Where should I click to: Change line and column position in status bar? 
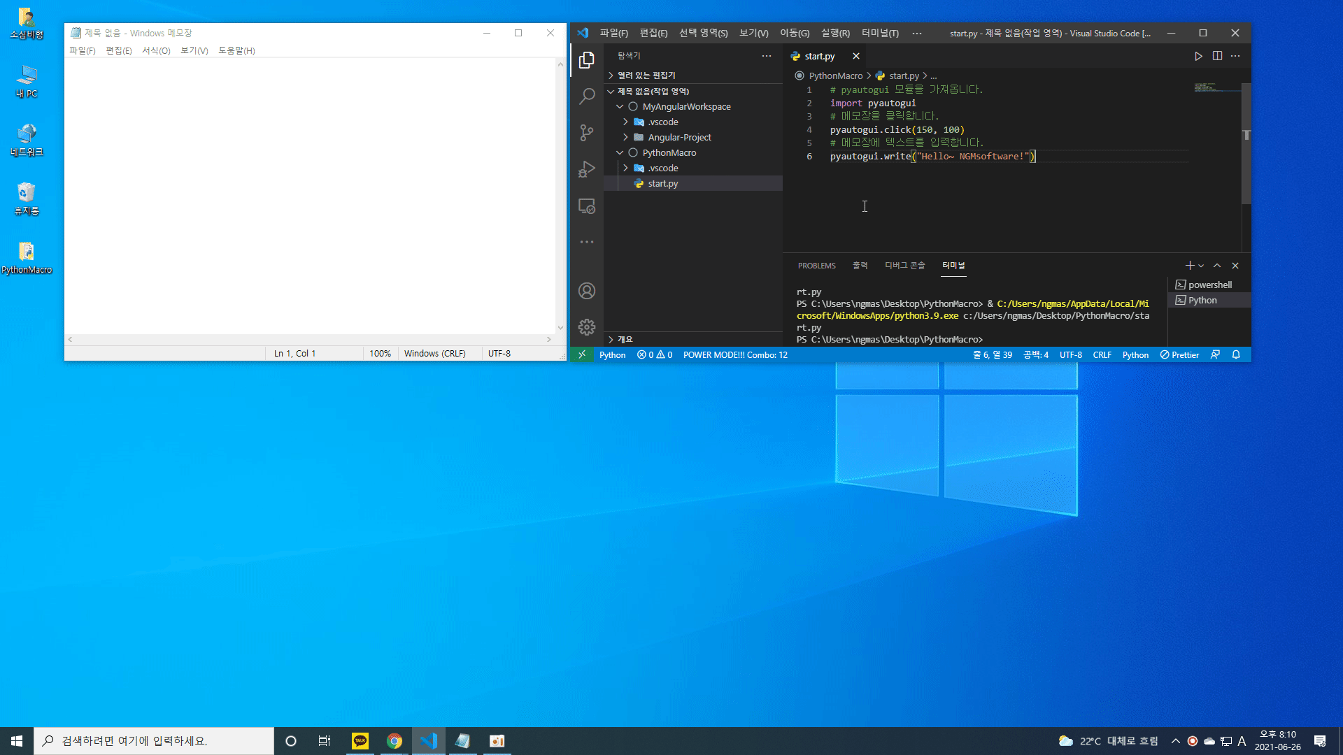pyautogui.click(x=992, y=355)
